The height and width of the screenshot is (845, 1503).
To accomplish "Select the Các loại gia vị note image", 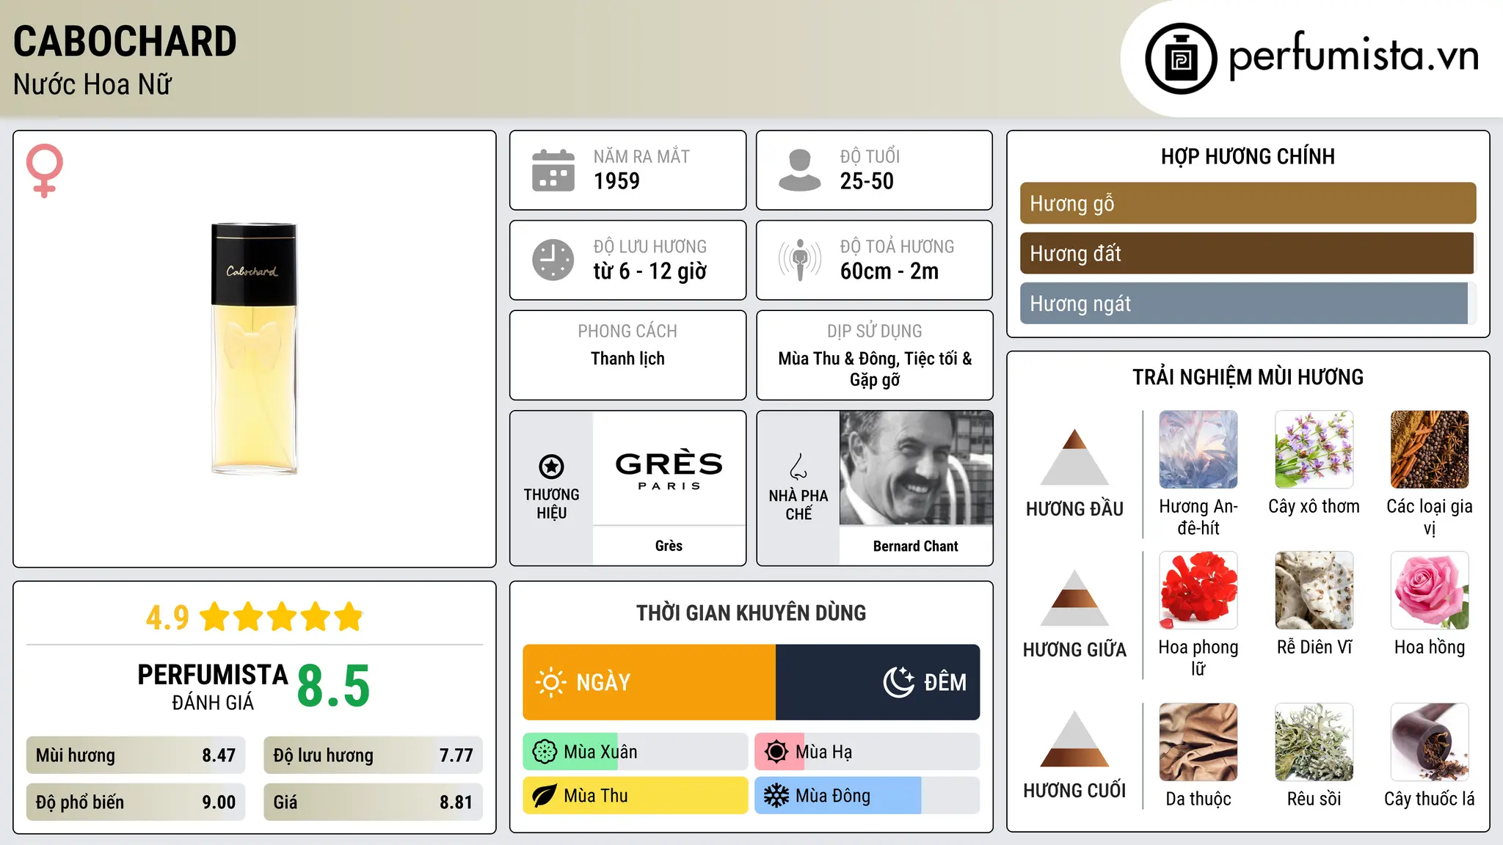I will click(x=1430, y=450).
